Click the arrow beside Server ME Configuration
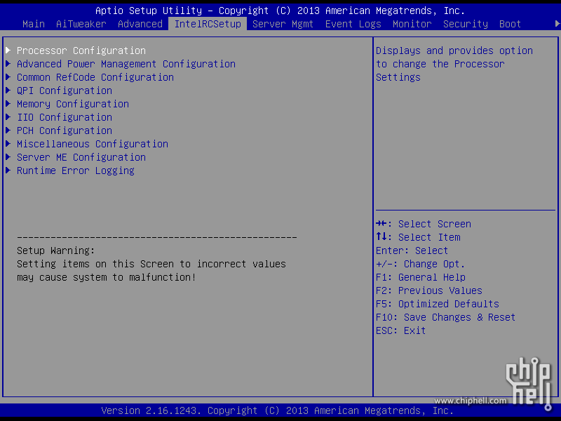Image resolution: width=561 pixels, height=421 pixels. (x=8, y=156)
